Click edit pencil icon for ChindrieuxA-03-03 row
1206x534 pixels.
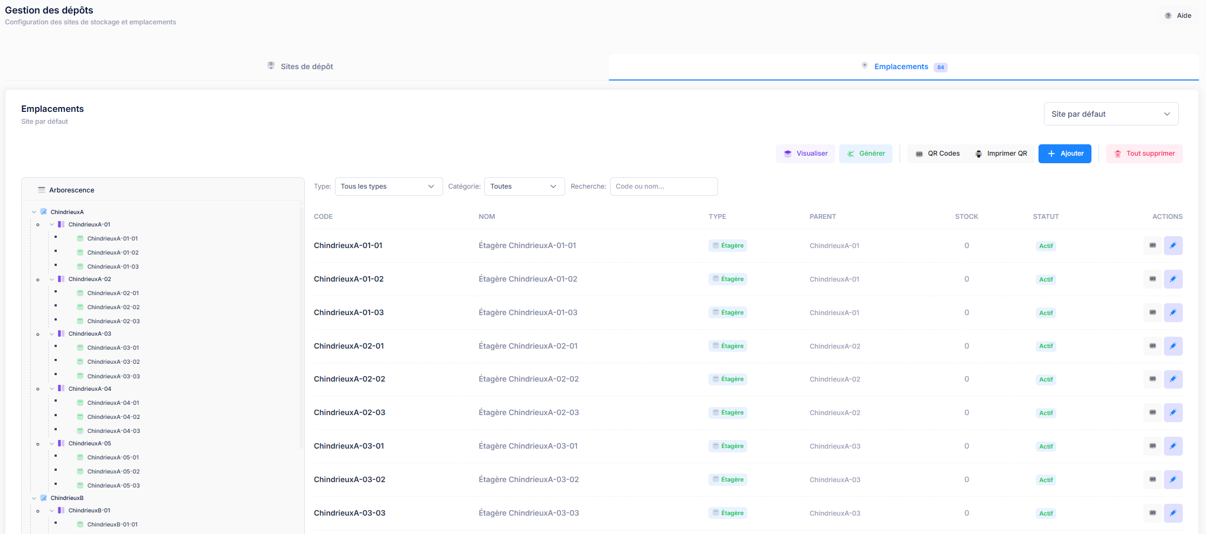coord(1172,513)
